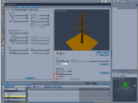Toggle the Snap checkbox in sequencer
The image size is (138, 103).
click(36, 86)
